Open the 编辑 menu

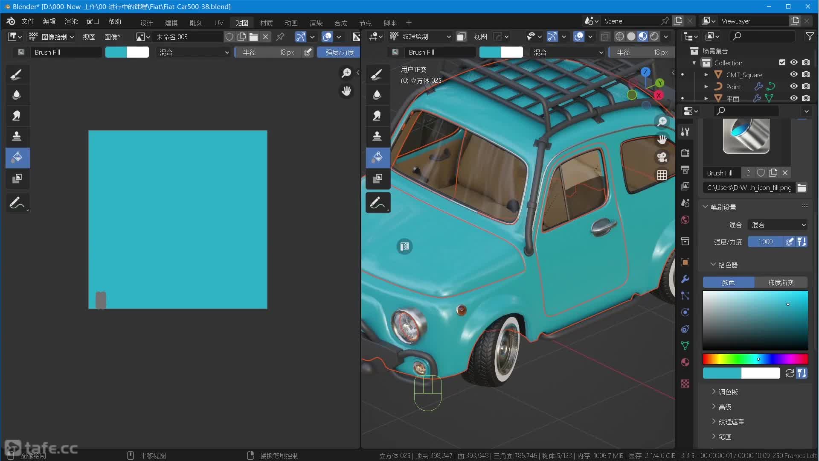coord(49,21)
